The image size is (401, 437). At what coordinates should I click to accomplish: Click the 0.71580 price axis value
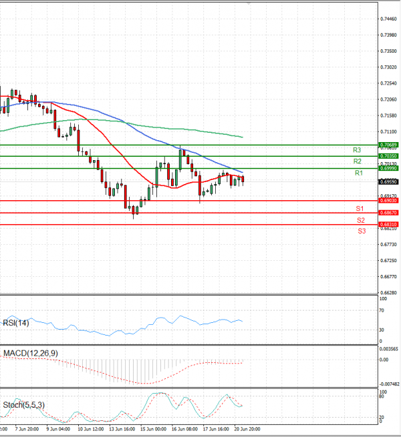point(388,115)
